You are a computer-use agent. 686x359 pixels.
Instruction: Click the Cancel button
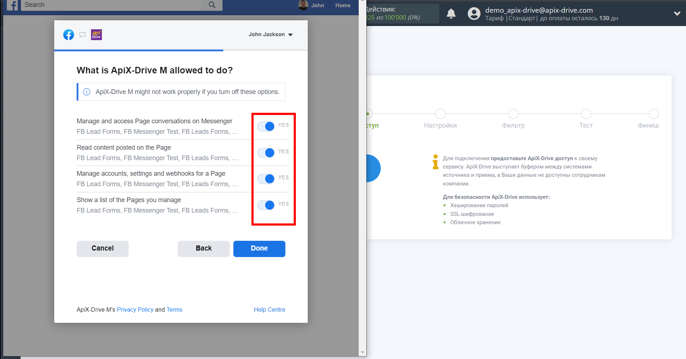coord(103,249)
